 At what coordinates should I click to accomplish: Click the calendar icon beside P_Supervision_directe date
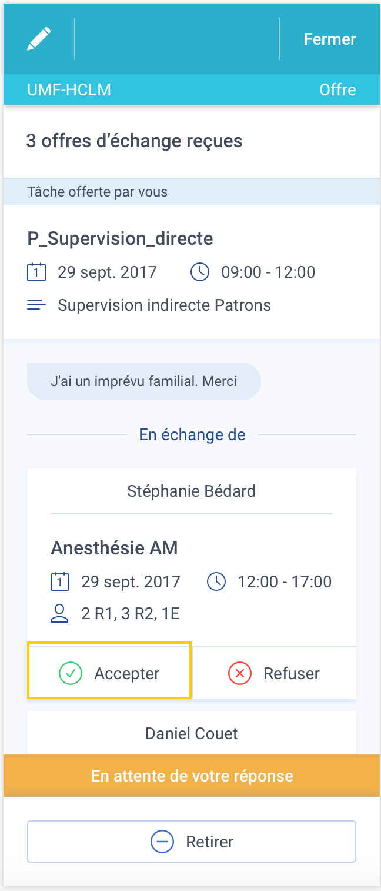(36, 272)
